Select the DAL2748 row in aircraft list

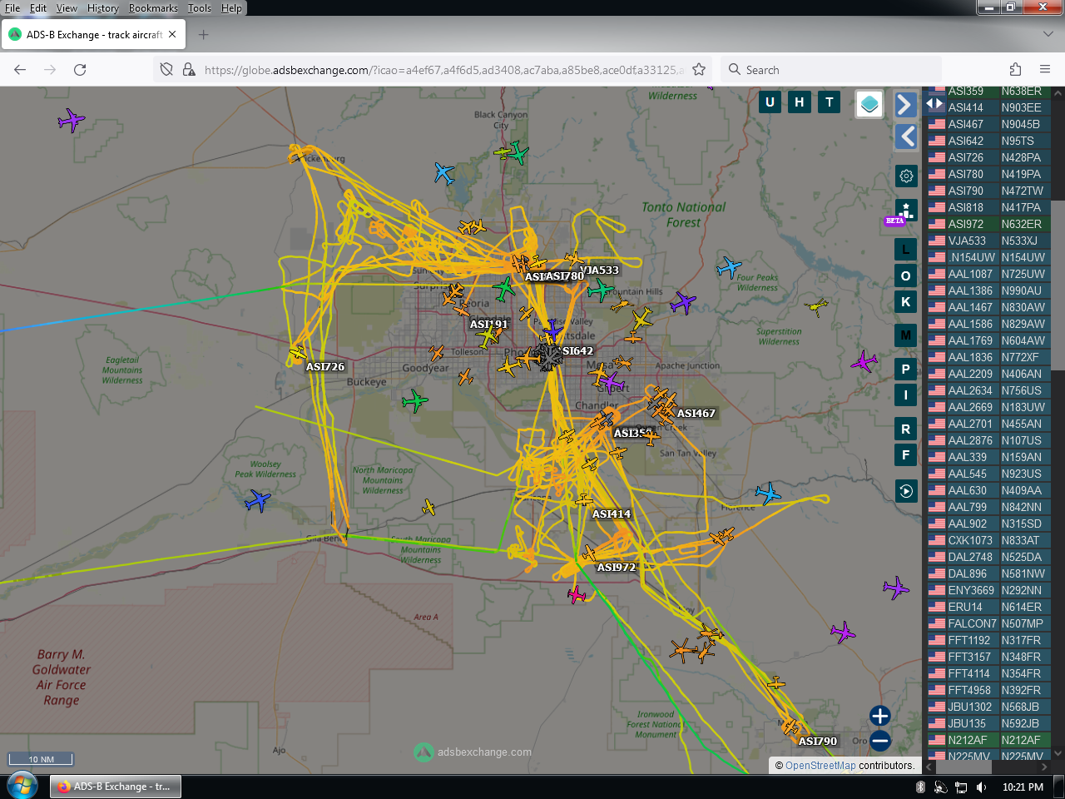coord(988,557)
